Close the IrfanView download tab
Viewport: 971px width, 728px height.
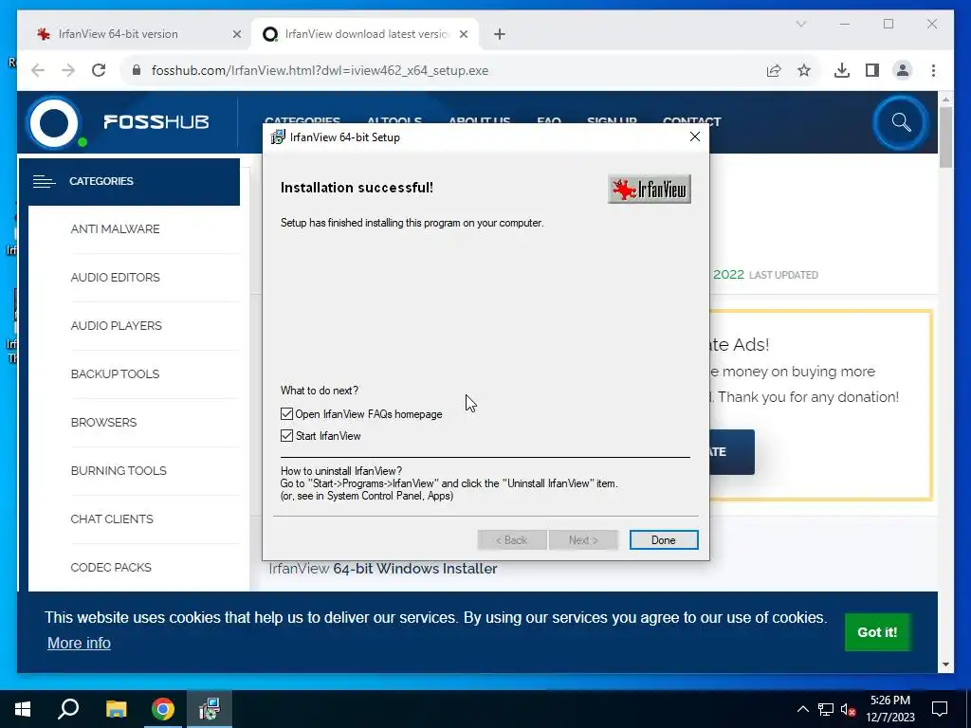463,35
